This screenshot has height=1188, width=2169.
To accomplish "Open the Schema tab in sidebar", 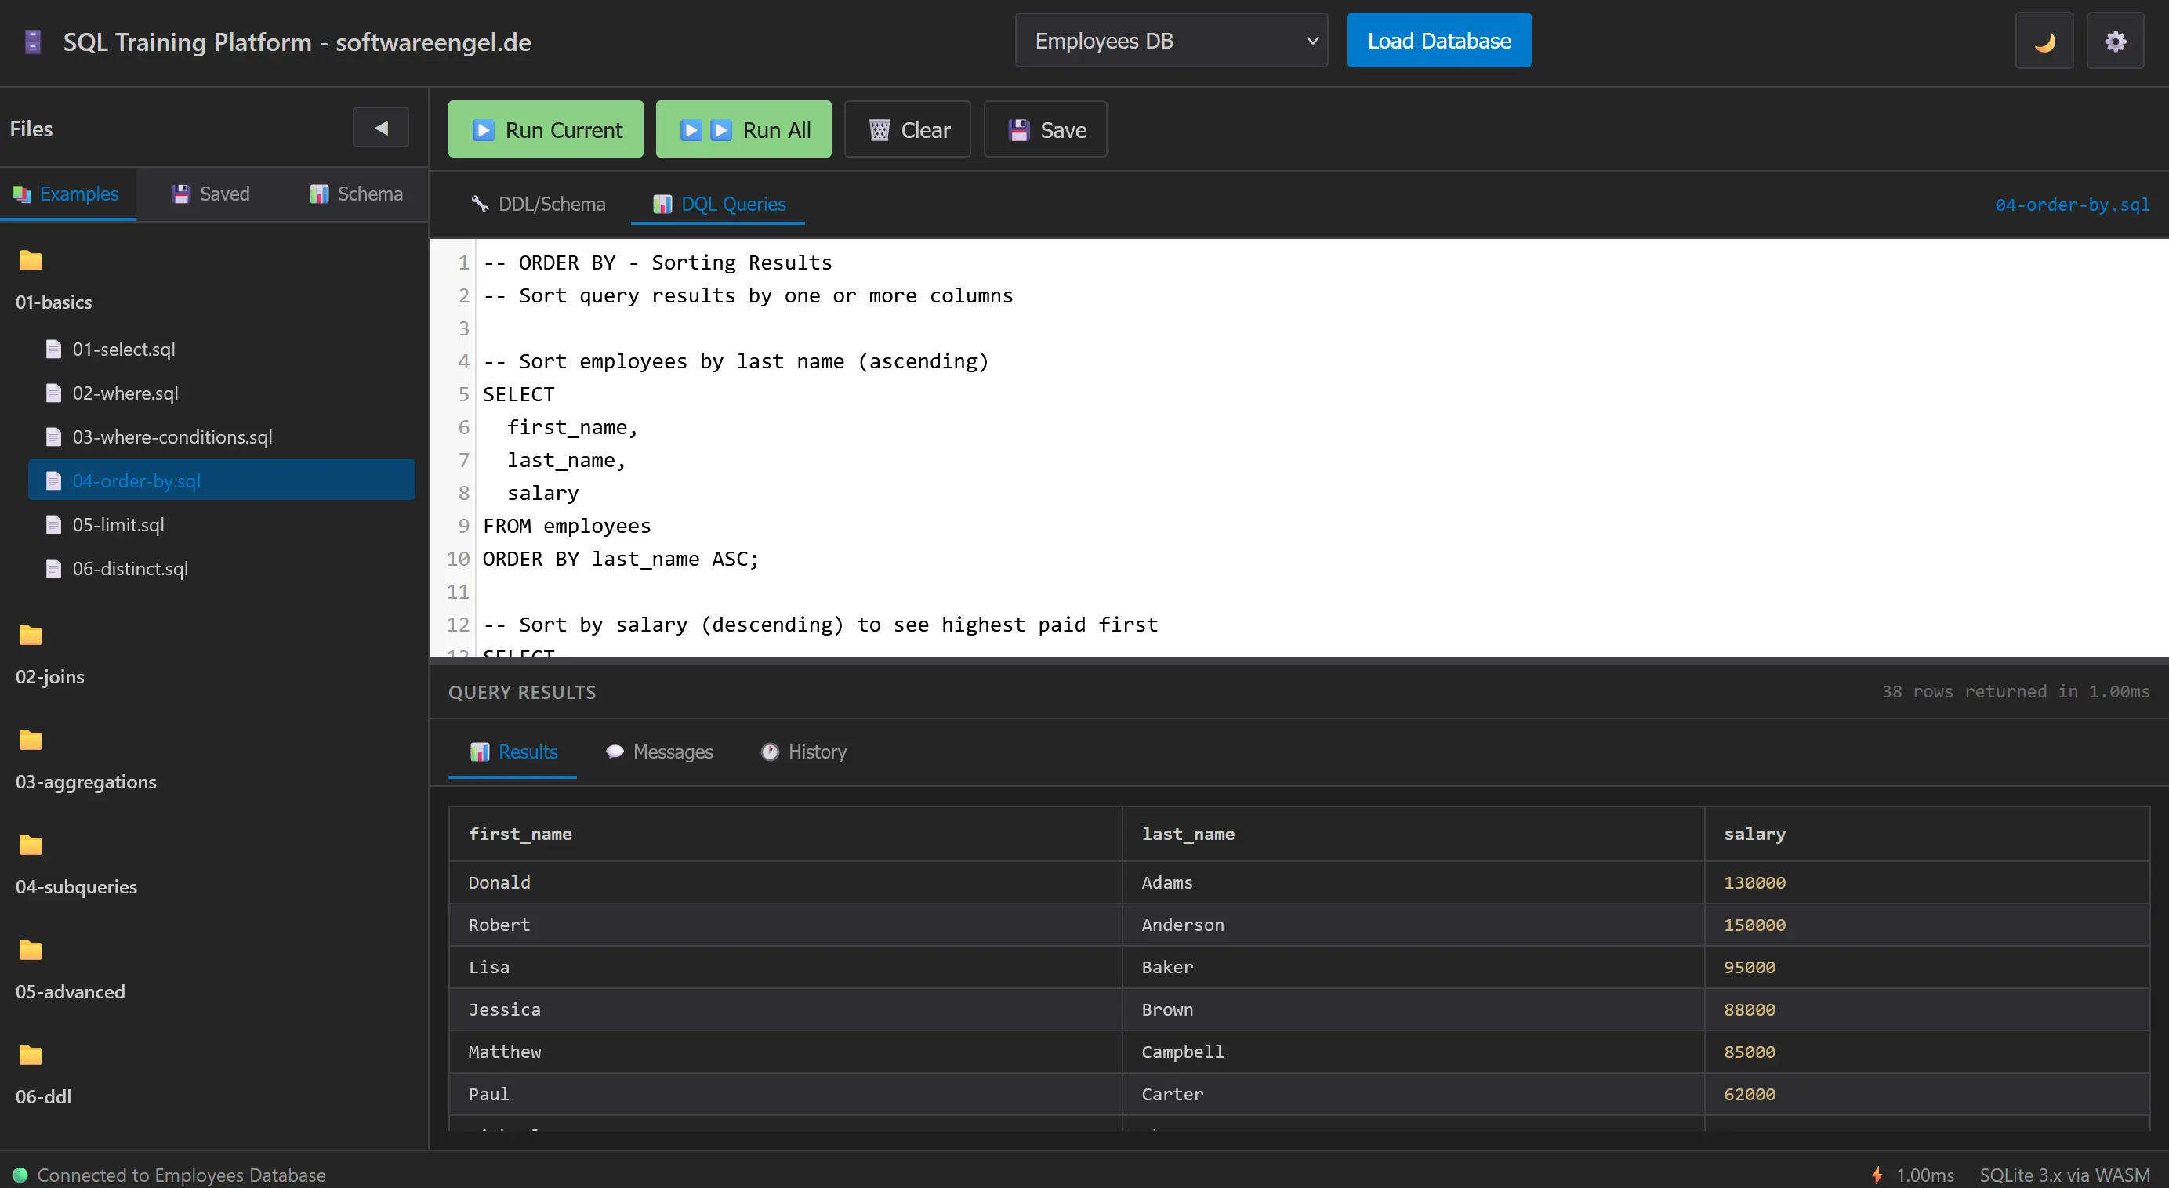I will pyautogui.click(x=355, y=194).
